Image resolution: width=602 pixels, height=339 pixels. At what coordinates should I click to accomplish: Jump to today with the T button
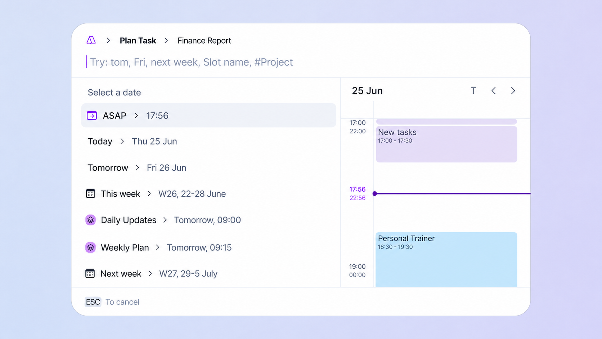pyautogui.click(x=473, y=91)
